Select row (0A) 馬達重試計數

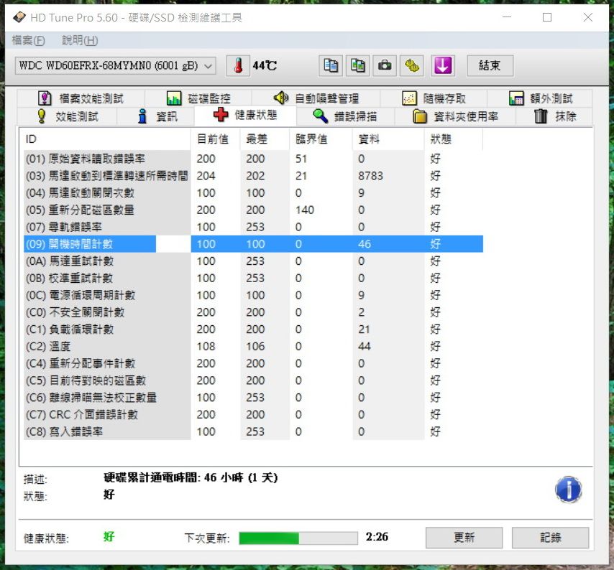click(253, 261)
